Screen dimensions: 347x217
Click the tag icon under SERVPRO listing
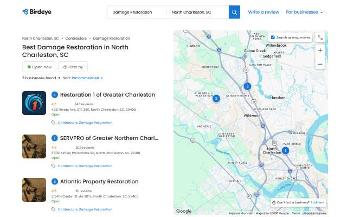(53, 166)
